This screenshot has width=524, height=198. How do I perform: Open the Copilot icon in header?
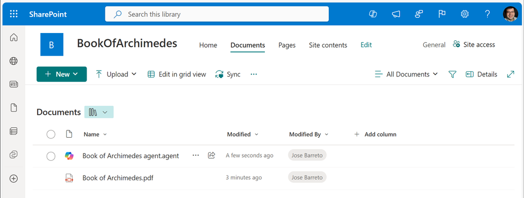pos(373,14)
